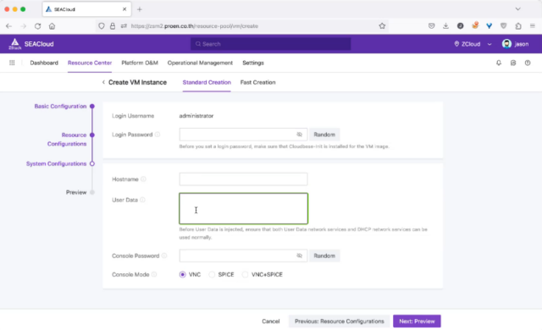The height and width of the screenshot is (330, 542).
Task: Switch to the Fast Creation tab
Action: coord(257,82)
